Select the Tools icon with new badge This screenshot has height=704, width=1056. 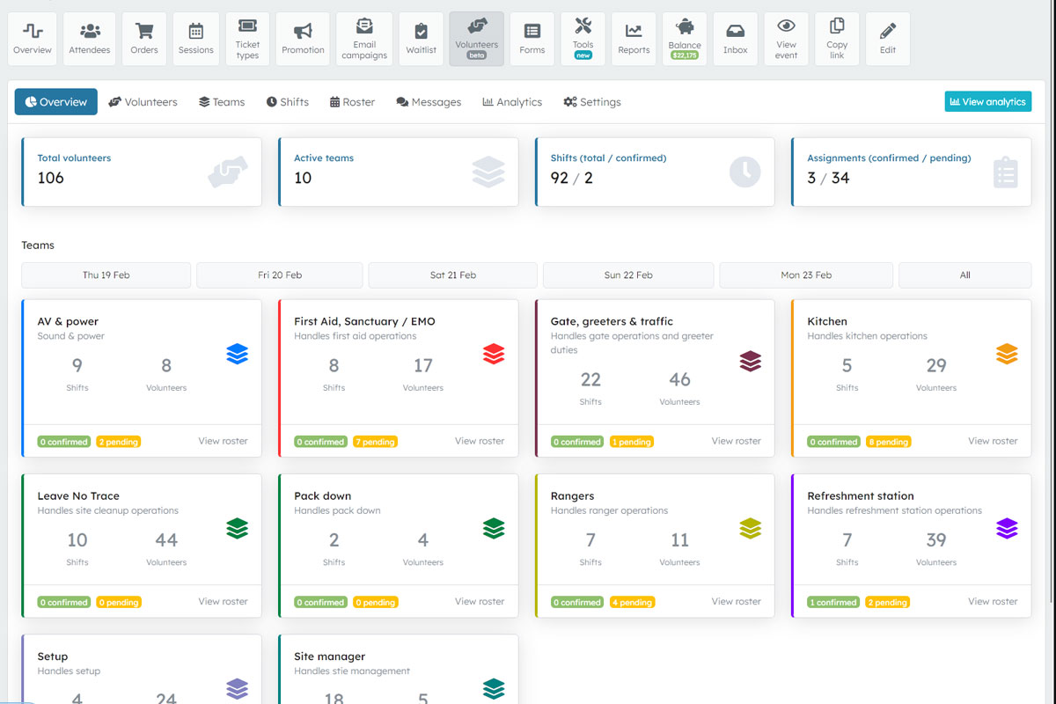[583, 38]
